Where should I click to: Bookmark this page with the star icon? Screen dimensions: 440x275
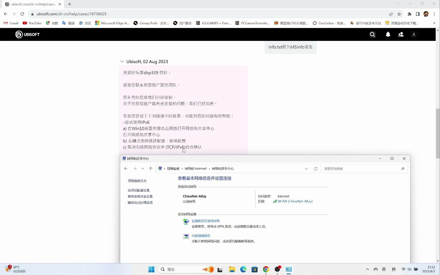pos(399,14)
